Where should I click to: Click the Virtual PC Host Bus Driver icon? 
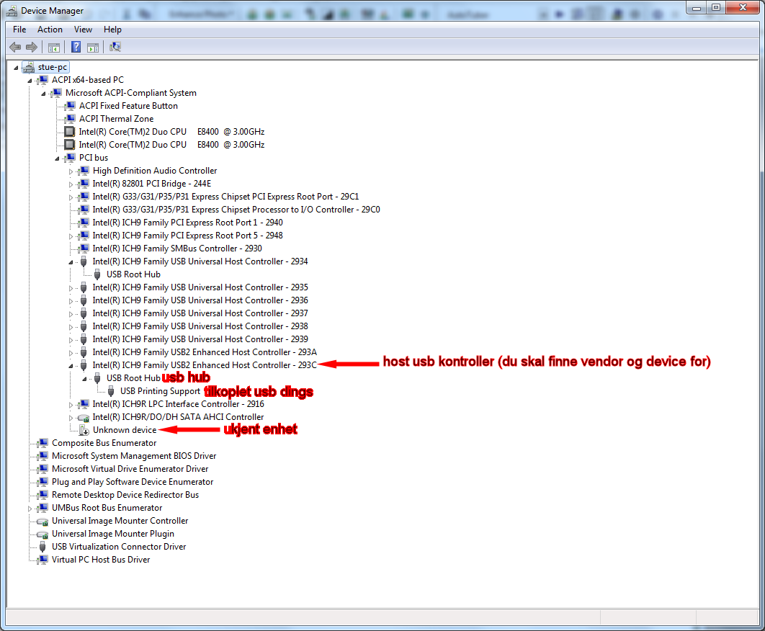(43, 560)
